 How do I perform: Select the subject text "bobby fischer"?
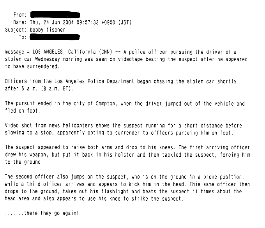click(x=47, y=30)
